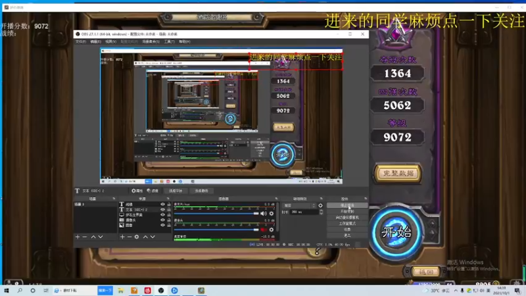Image resolution: width=526 pixels, height=296 pixels.
Task: Click 完整数据 full data button in game
Action: coord(398,174)
